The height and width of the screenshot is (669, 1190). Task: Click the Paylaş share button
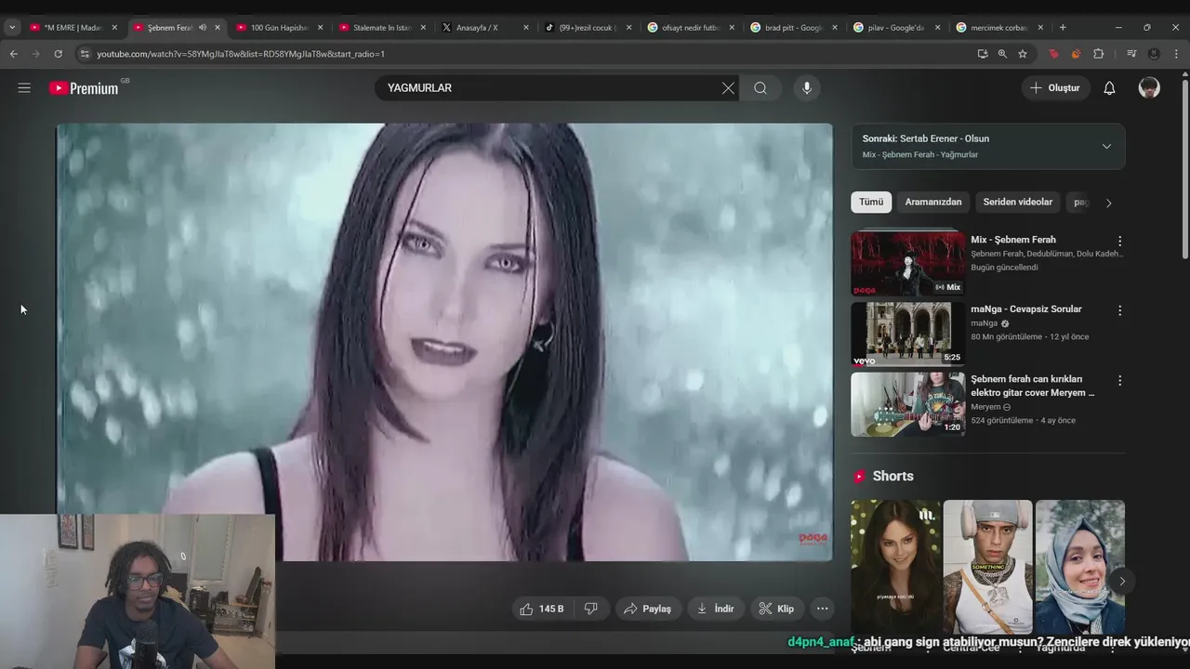(x=647, y=609)
